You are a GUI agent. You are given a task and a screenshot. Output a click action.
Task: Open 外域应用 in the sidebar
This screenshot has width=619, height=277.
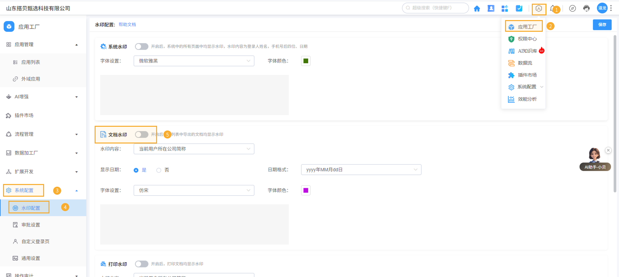(43, 79)
